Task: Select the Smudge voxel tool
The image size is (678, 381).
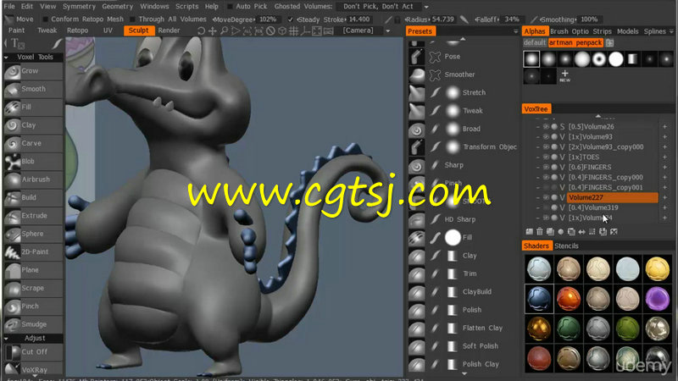Action: [x=33, y=324]
